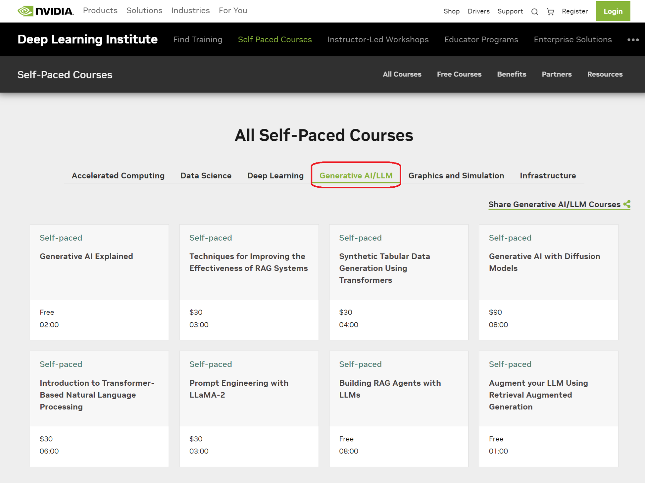Open the Industries dropdown
This screenshot has height=483, width=645.
click(x=190, y=10)
